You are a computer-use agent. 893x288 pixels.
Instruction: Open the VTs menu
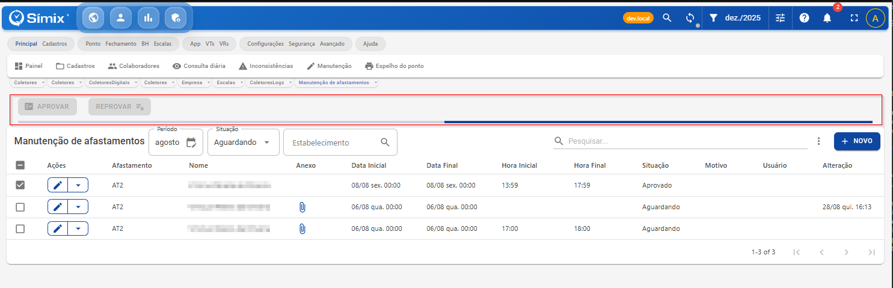(210, 44)
